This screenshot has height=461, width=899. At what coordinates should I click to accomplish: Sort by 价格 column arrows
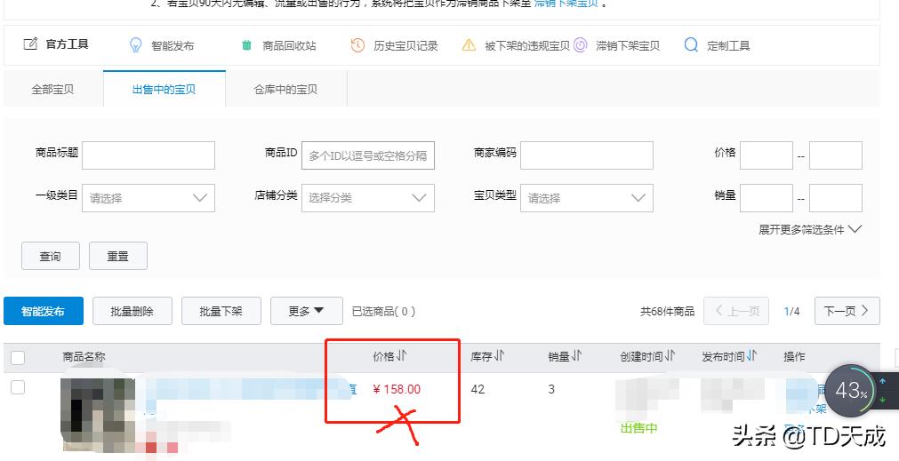(401, 356)
